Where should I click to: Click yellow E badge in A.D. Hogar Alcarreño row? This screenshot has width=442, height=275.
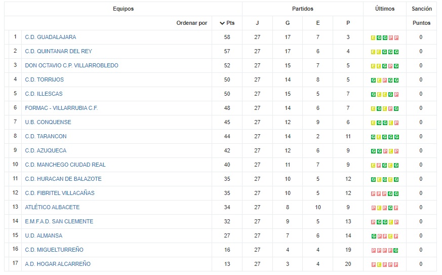point(379,264)
